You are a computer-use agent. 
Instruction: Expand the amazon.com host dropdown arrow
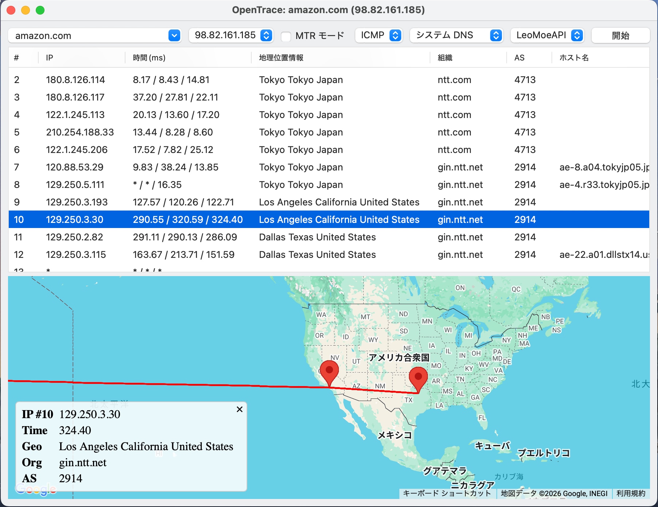pyautogui.click(x=174, y=36)
